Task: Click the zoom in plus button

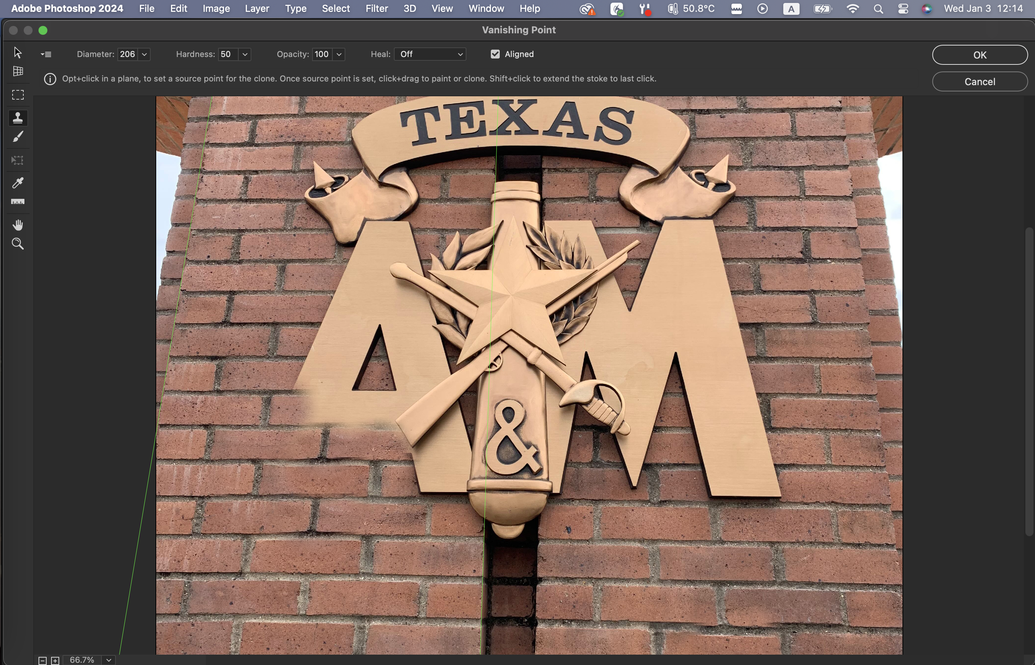Action: 55,660
